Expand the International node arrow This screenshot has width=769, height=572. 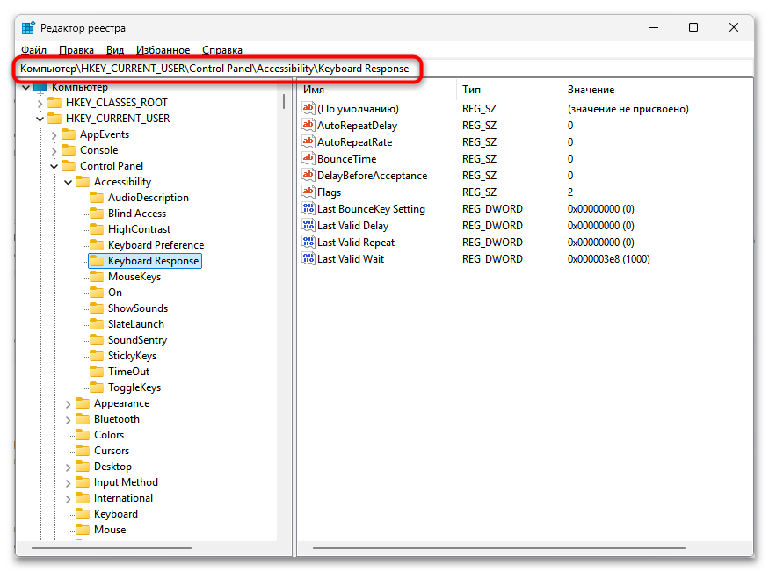coord(69,498)
